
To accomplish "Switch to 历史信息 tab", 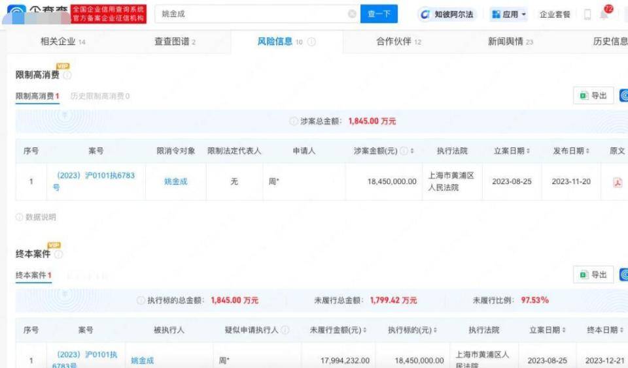I will 610,42.
